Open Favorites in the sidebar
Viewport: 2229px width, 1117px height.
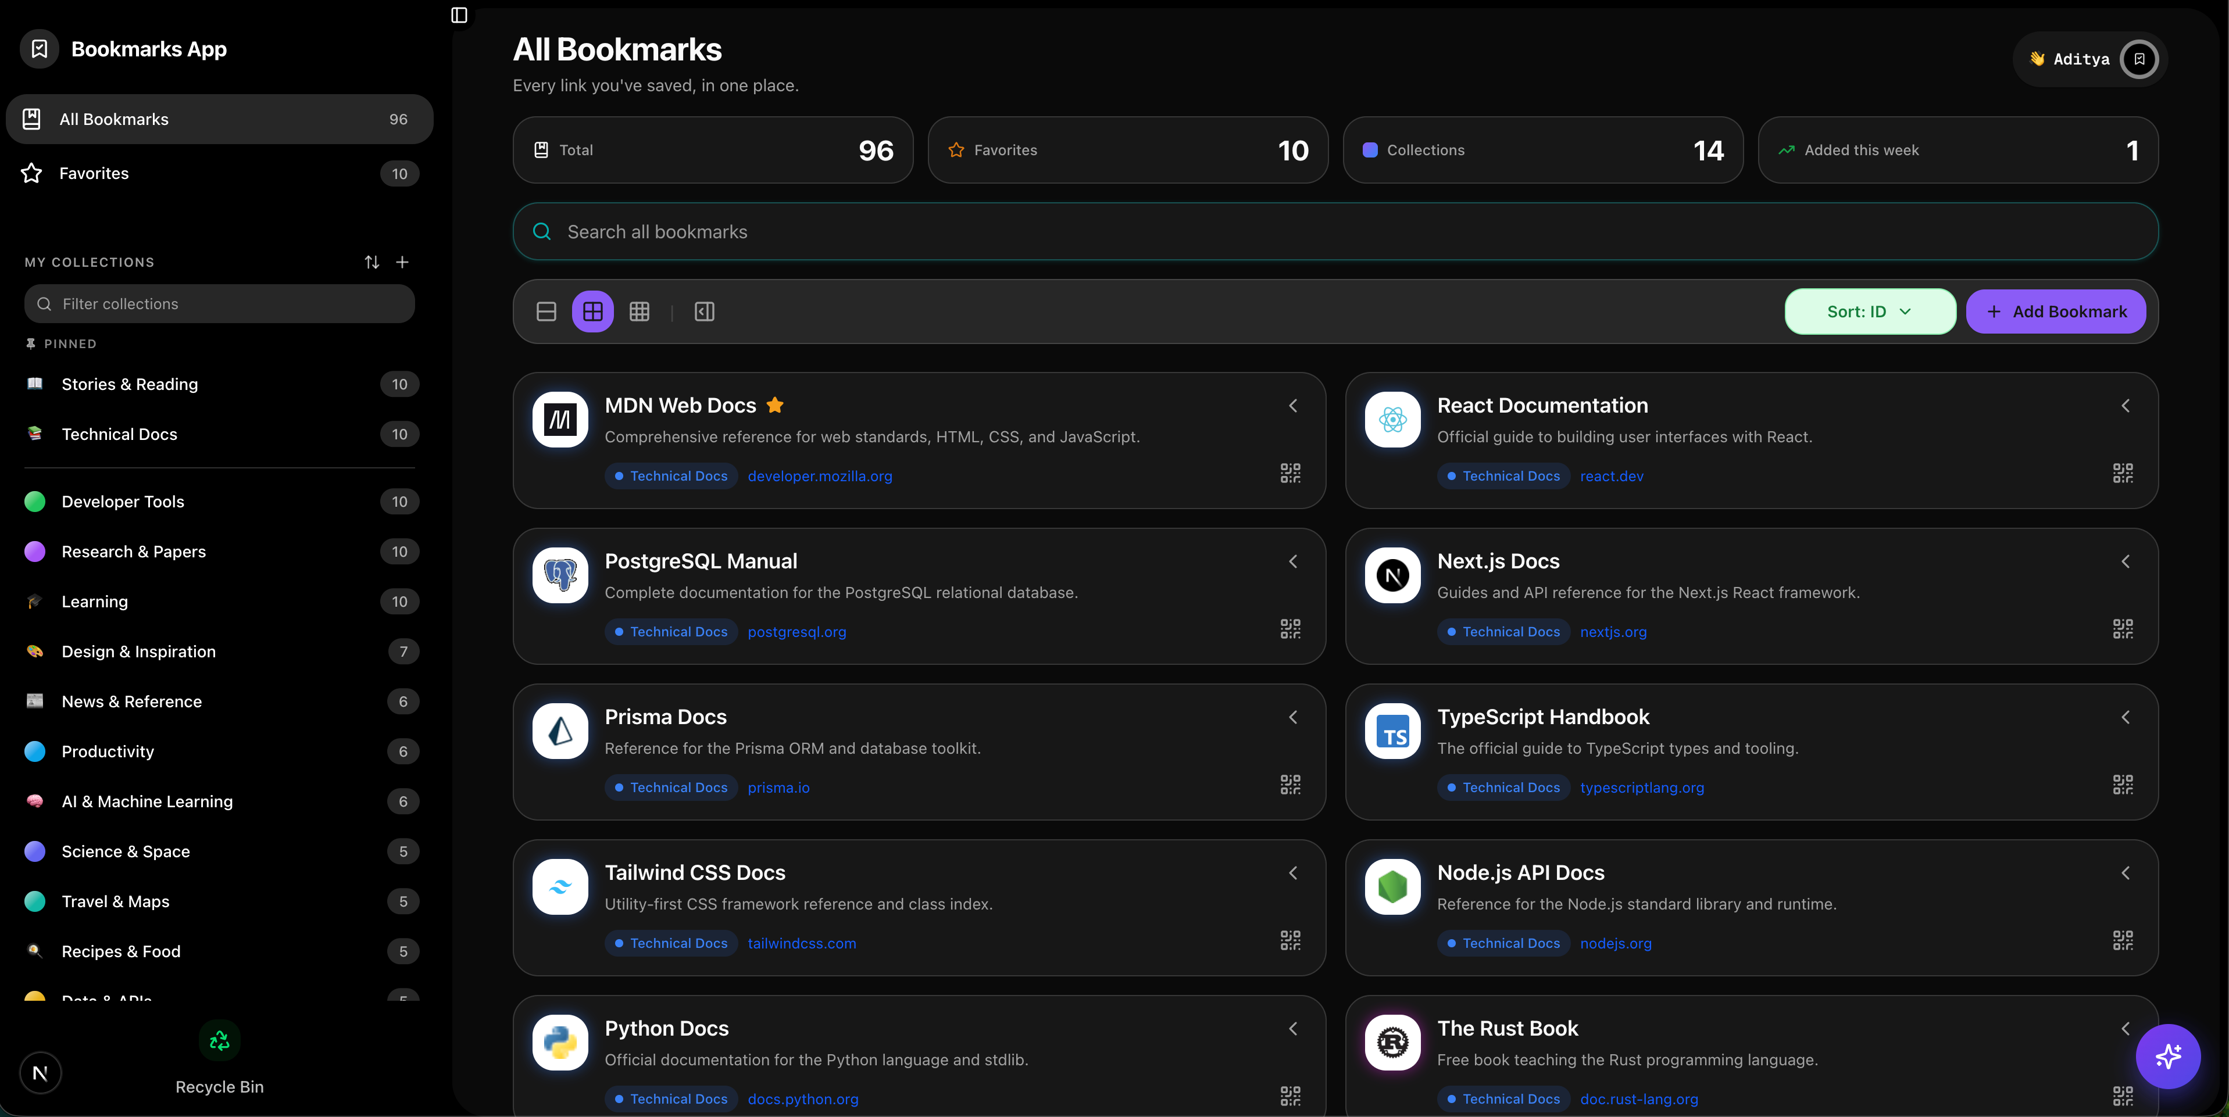(219, 173)
